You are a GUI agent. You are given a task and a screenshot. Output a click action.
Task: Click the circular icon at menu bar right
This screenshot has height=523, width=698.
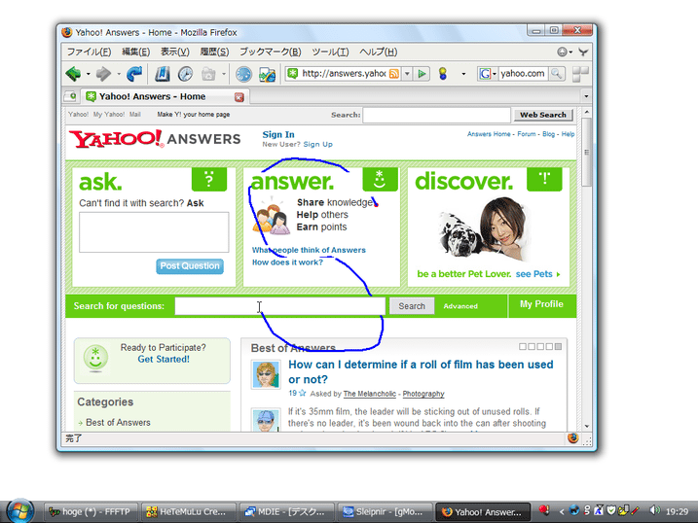pos(563,52)
